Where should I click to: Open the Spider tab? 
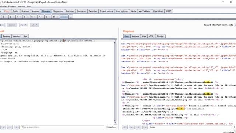click(15, 11)
